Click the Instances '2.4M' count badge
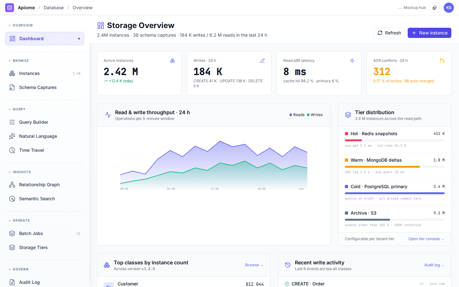 click(x=76, y=74)
